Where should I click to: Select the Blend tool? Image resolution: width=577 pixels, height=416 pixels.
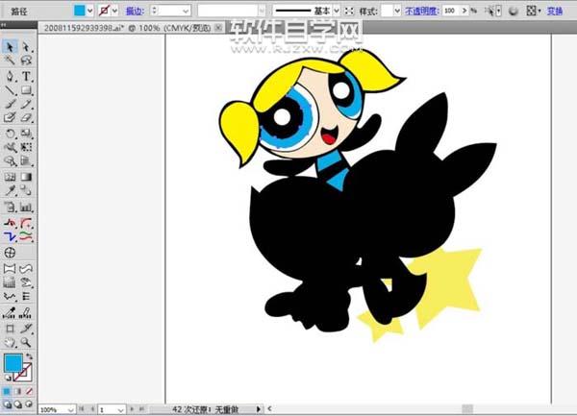point(26,190)
